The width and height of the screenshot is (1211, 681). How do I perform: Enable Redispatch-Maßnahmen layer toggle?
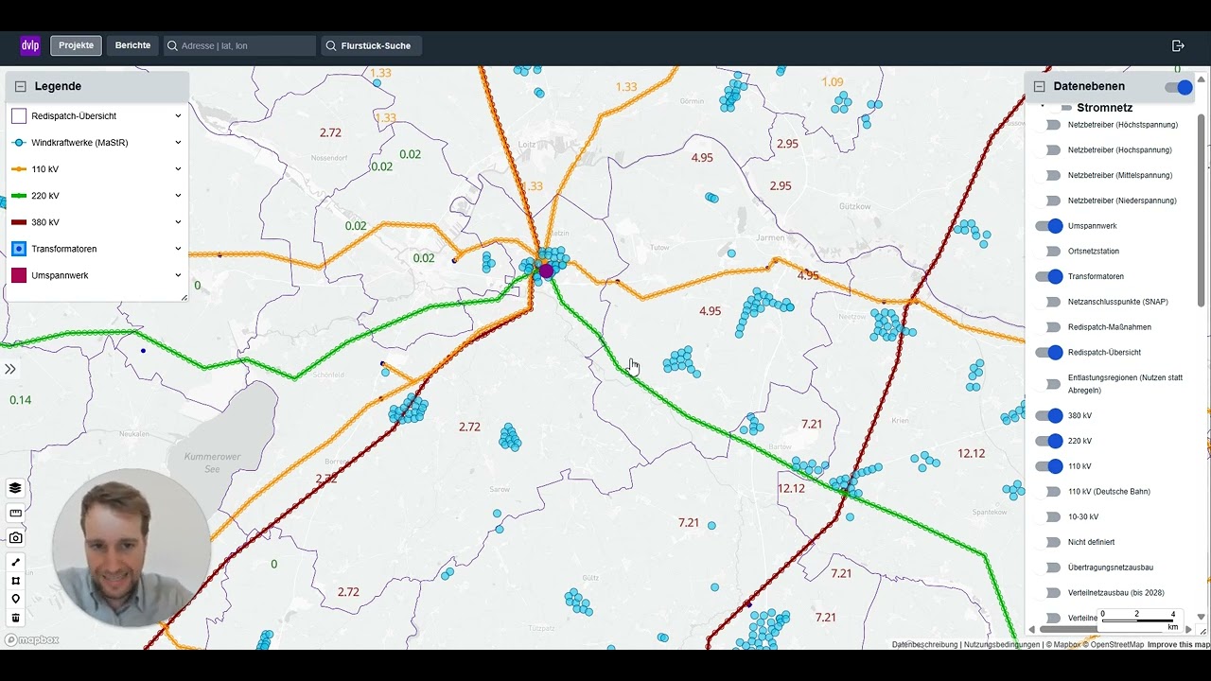[x=1049, y=327]
